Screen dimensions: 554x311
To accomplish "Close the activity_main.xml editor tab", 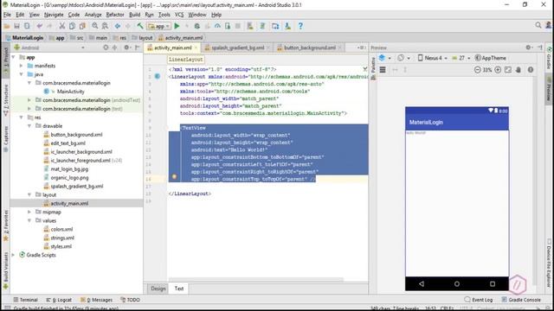I will (196, 48).
